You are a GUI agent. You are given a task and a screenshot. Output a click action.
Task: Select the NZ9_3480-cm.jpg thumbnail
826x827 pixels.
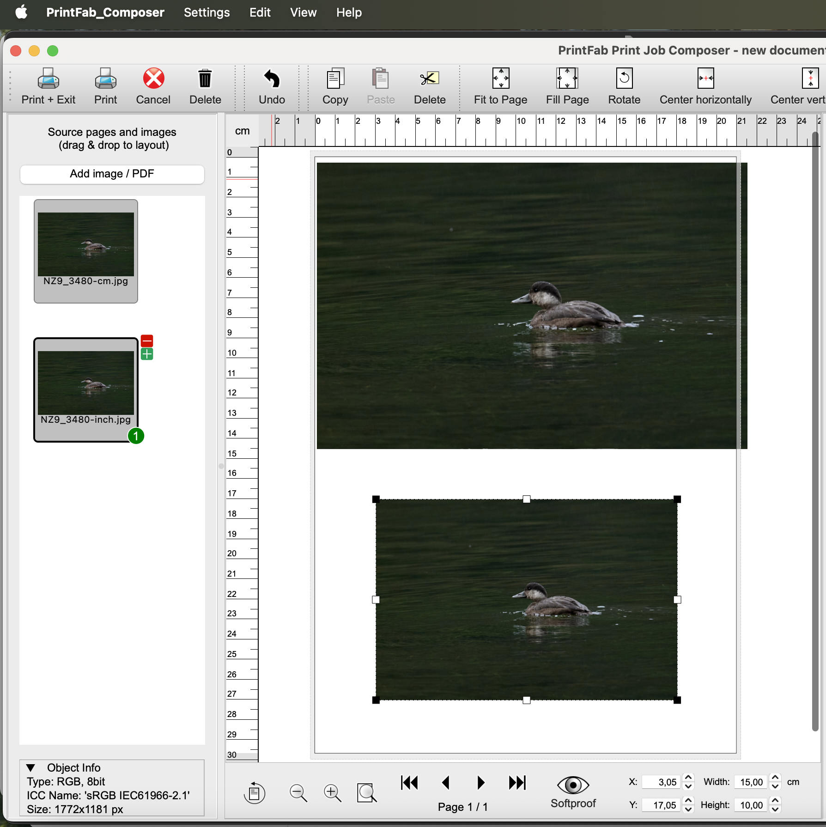86,251
